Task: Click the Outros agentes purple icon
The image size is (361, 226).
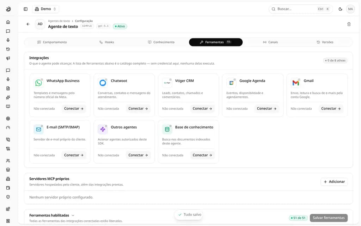Action: click(103, 129)
